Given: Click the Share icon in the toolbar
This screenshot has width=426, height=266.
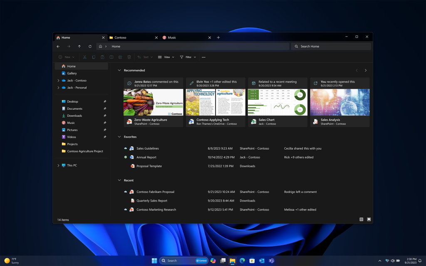Looking at the screenshot, I should (x=121, y=57).
